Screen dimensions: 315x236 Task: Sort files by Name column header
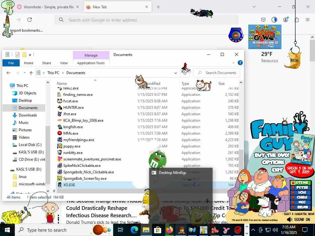click(62, 84)
